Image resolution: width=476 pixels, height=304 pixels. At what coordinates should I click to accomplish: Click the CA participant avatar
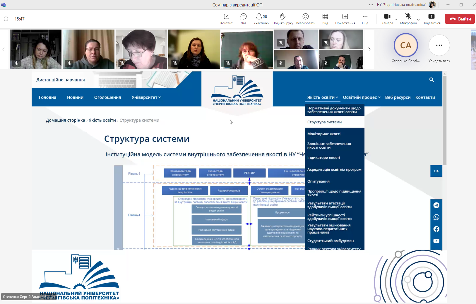(406, 45)
